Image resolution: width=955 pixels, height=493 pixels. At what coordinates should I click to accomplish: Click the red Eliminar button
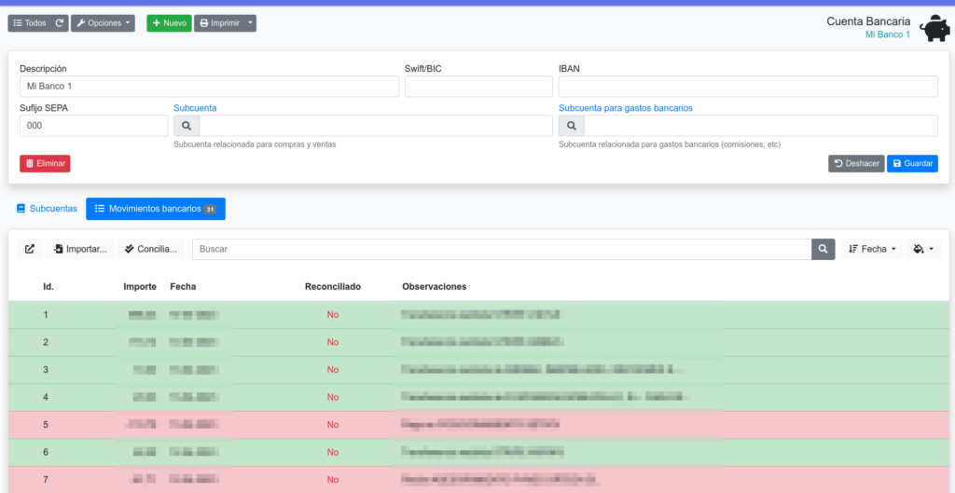pos(45,163)
